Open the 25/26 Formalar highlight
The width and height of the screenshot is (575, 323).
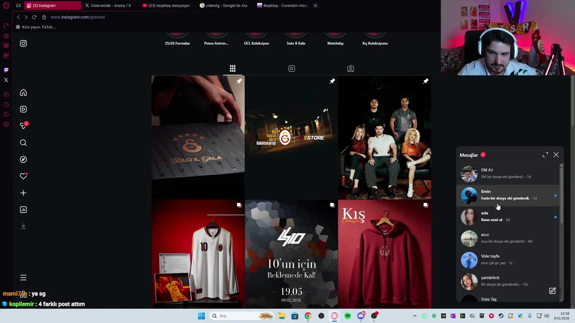coord(177,39)
